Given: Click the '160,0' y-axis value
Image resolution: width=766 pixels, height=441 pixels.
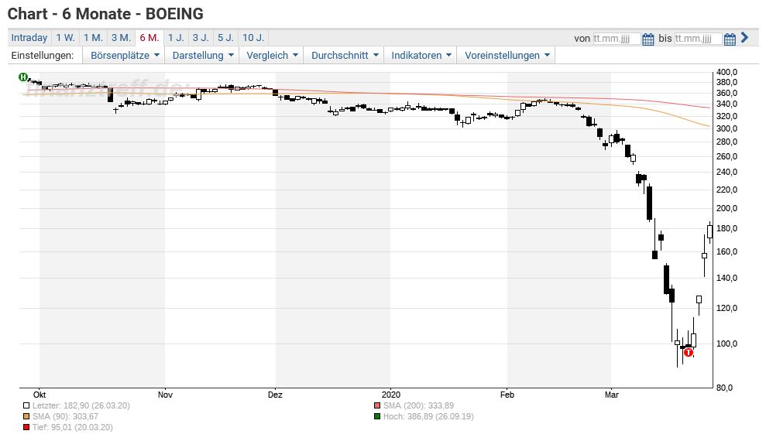Looking at the screenshot, I should 727,251.
